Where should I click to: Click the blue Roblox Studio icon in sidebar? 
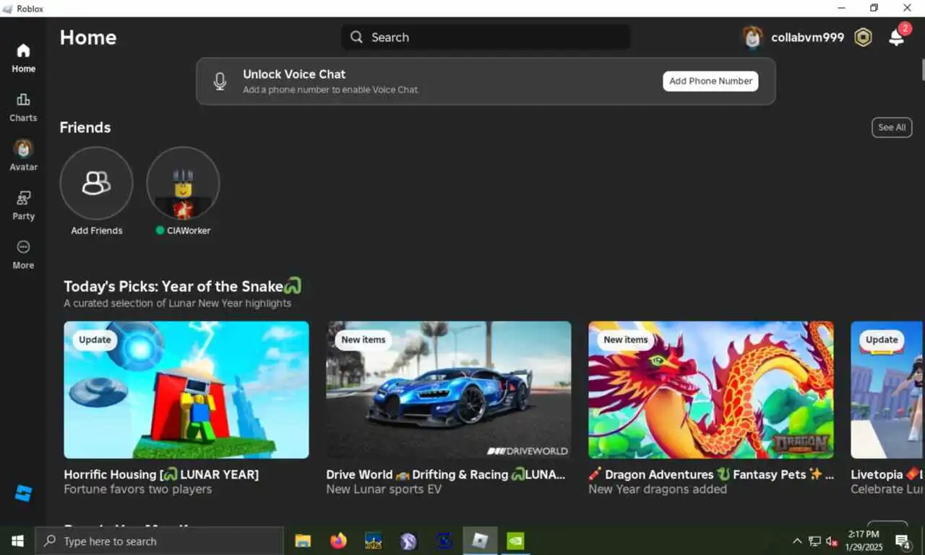[23, 494]
